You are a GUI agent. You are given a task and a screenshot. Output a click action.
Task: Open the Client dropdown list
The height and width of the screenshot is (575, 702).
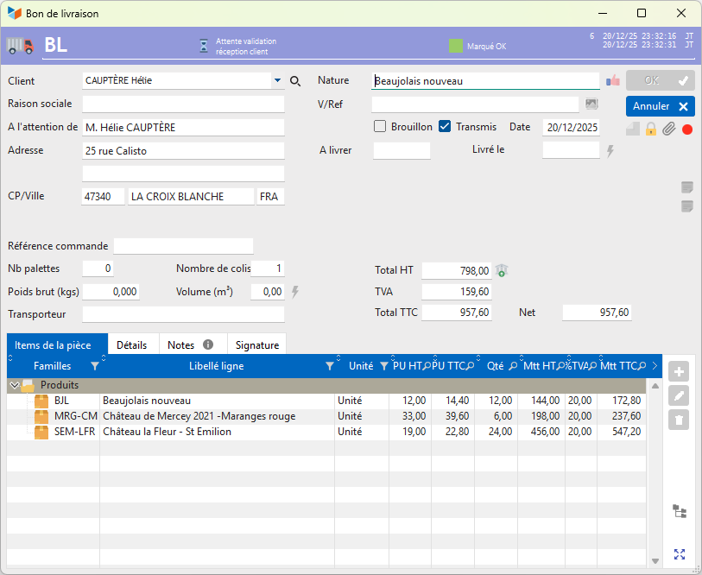277,81
